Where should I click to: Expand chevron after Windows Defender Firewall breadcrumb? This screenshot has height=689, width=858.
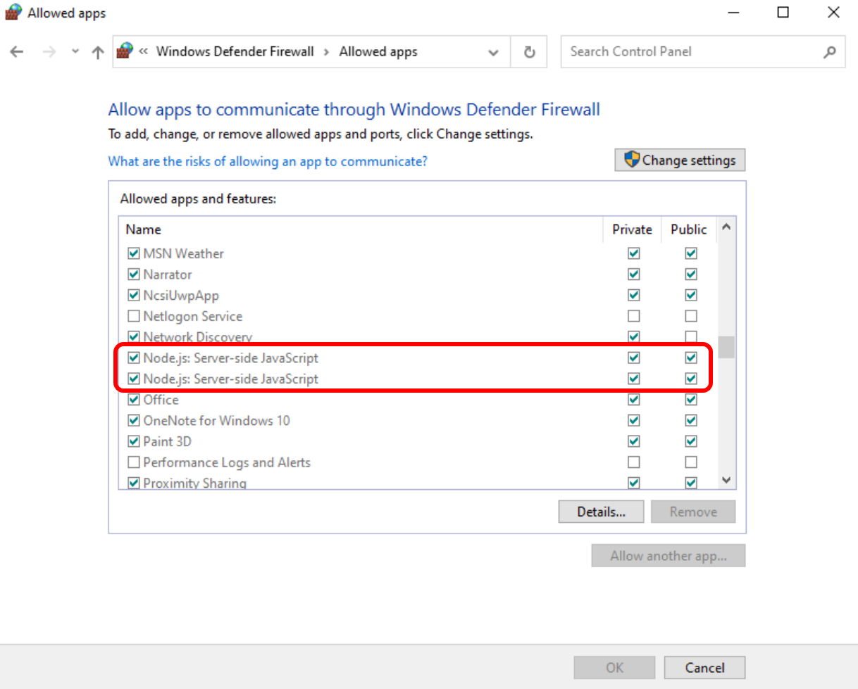pyautogui.click(x=327, y=51)
